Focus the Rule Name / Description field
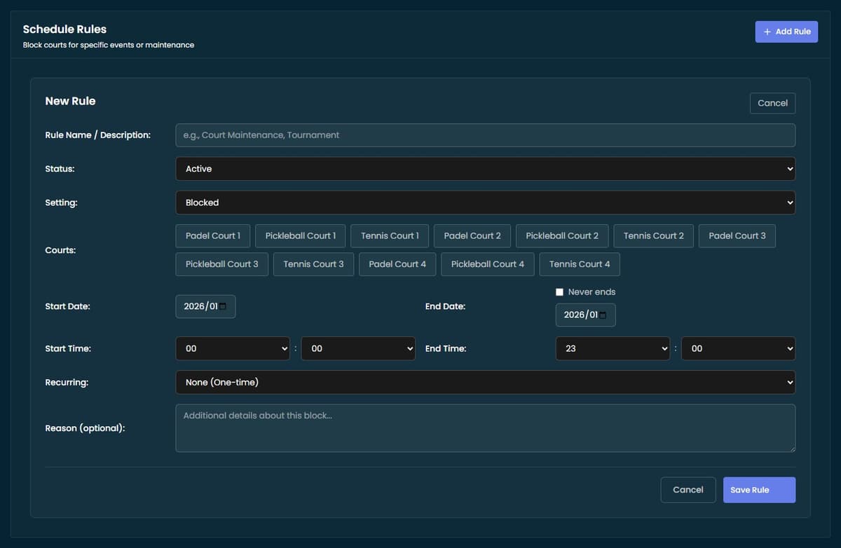Viewport: 841px width, 548px height. [x=485, y=135]
